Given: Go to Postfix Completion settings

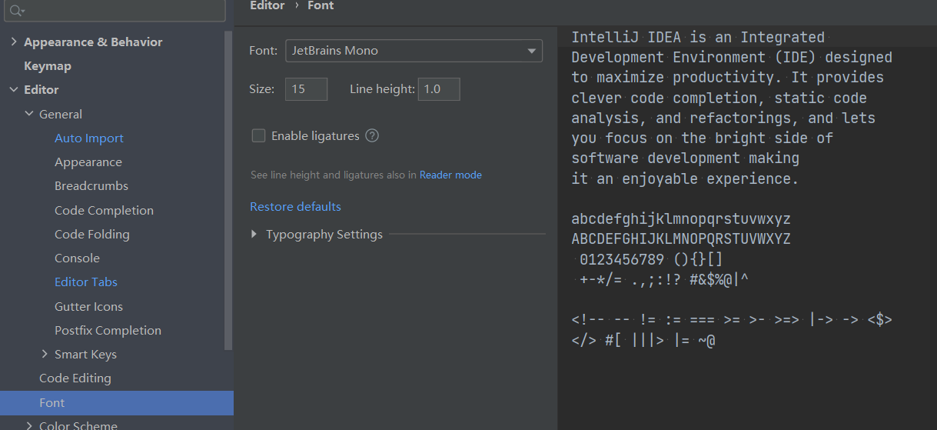Looking at the screenshot, I should tap(108, 331).
